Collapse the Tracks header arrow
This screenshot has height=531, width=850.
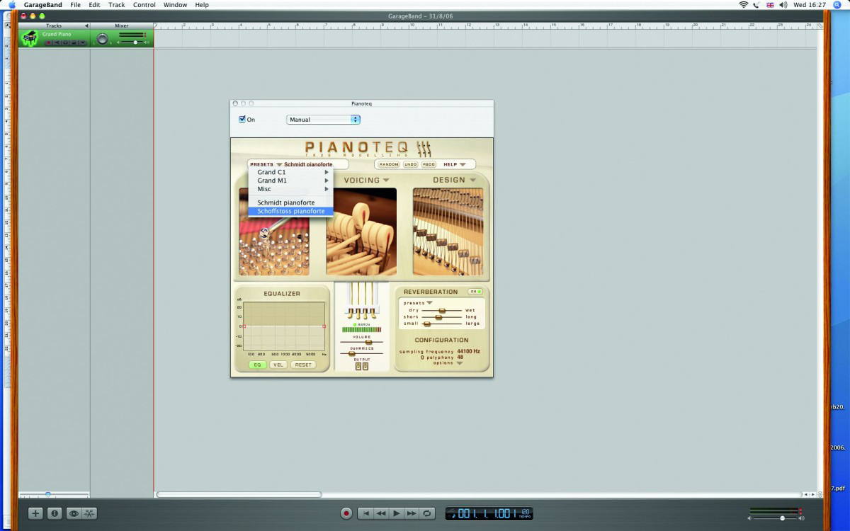tap(86, 25)
